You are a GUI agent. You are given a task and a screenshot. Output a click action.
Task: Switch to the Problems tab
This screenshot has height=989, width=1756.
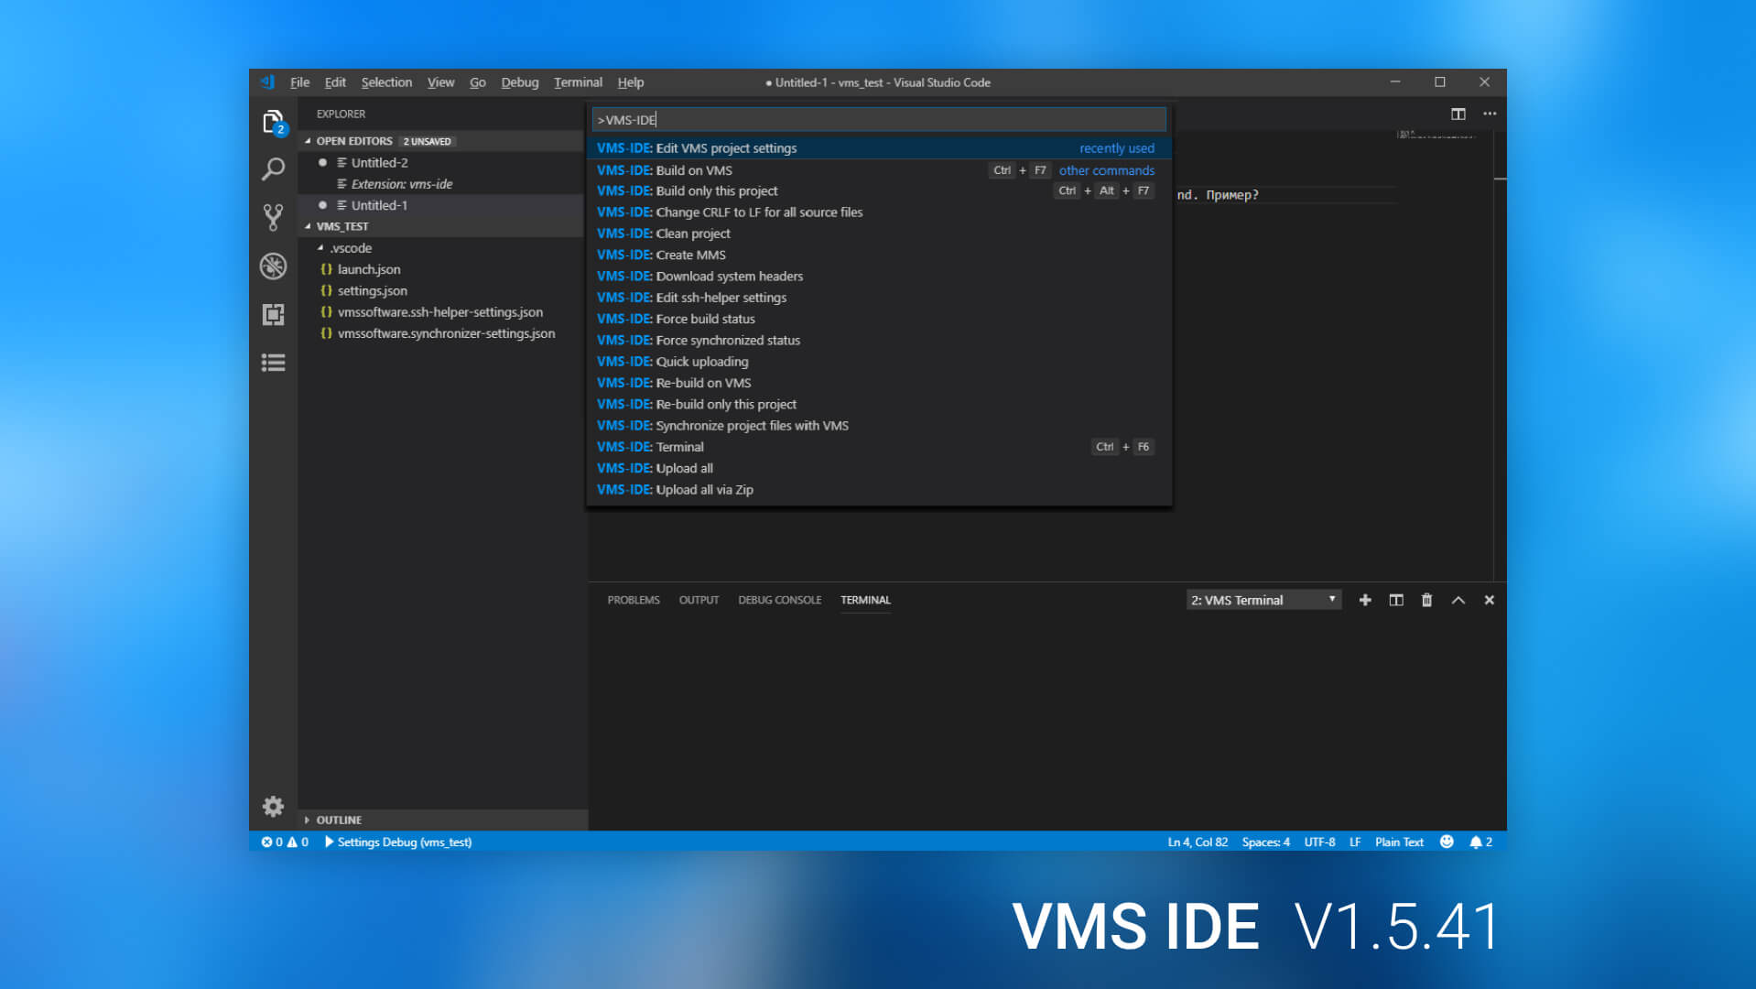[633, 600]
